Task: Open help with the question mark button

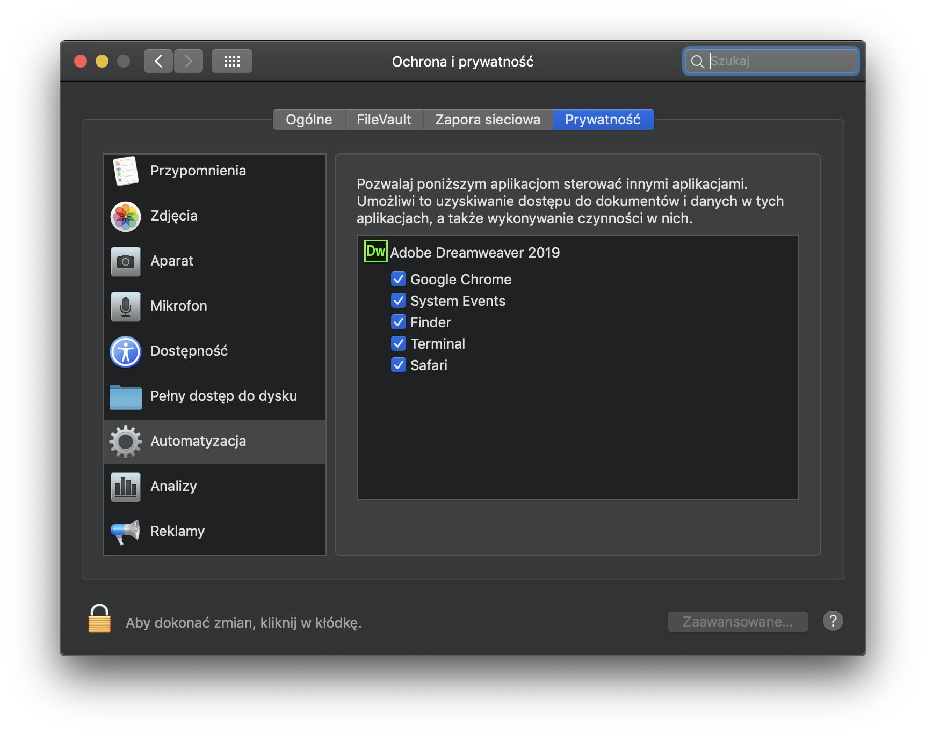Action: tap(833, 621)
